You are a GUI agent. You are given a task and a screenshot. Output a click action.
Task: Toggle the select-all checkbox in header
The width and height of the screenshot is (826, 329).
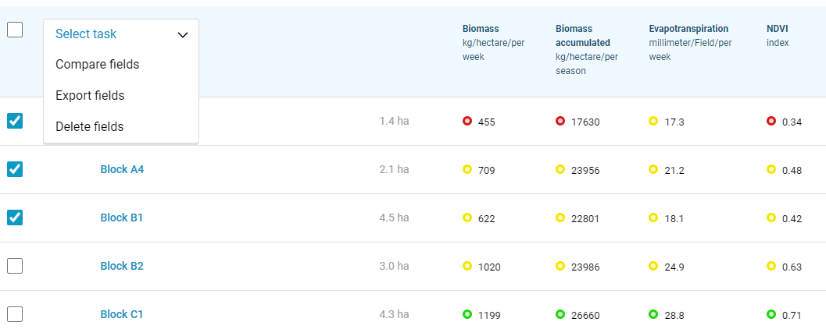[15, 30]
